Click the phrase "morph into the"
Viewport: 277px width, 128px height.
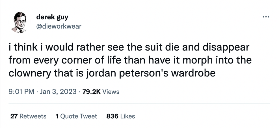215,60
